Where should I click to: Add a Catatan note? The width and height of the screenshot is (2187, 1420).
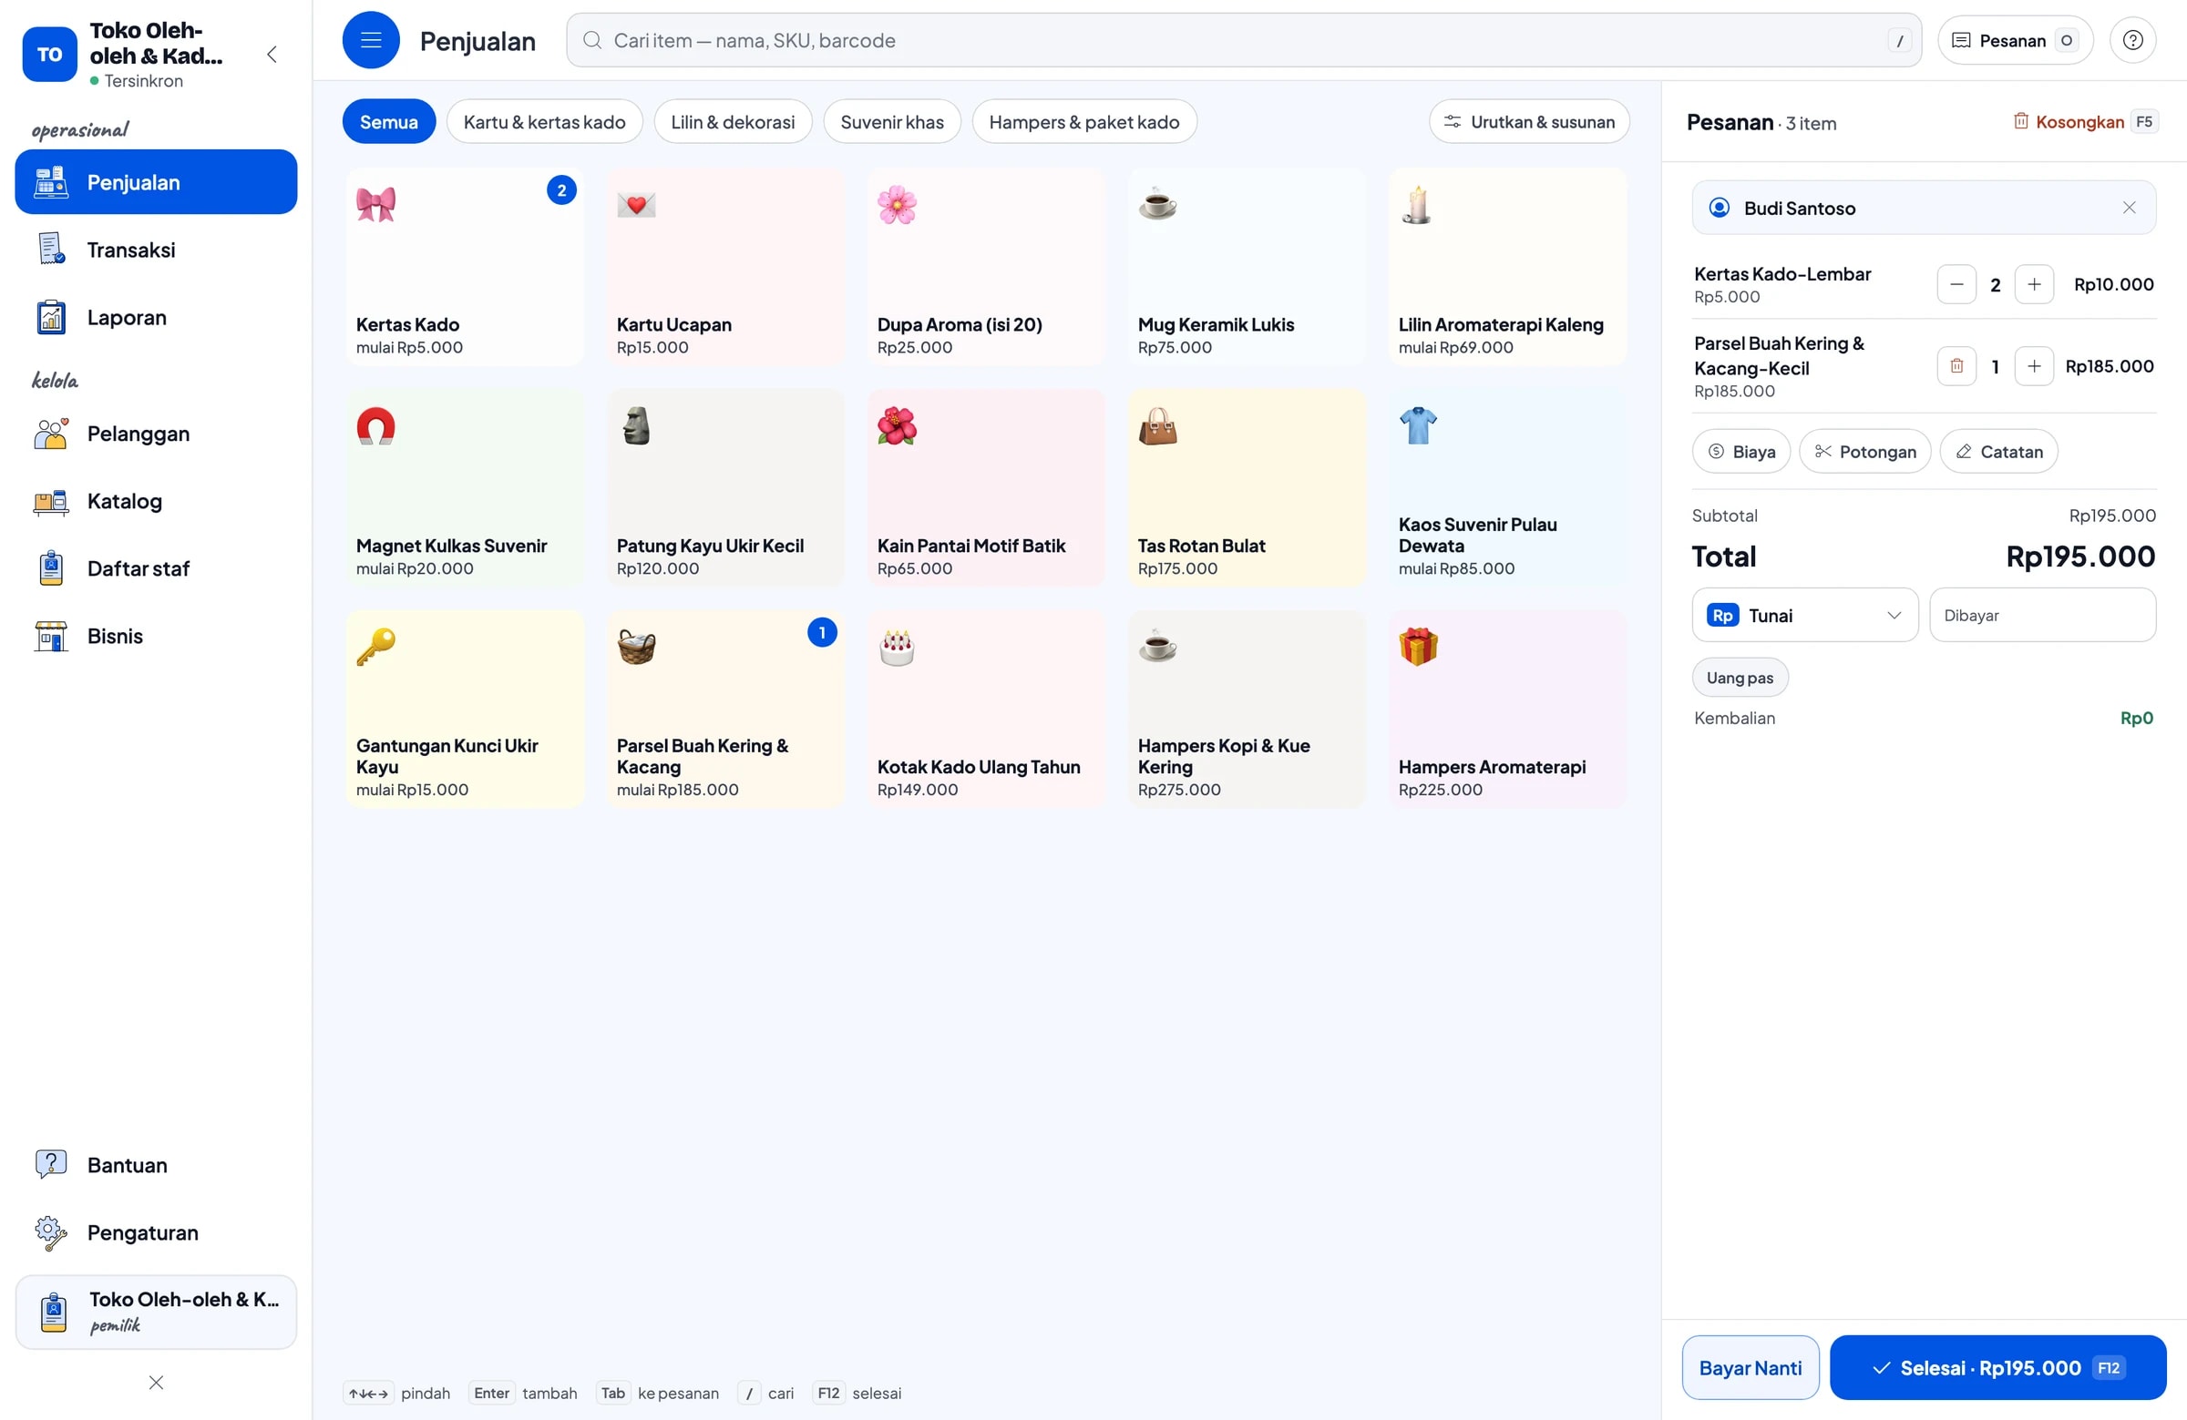1997,452
